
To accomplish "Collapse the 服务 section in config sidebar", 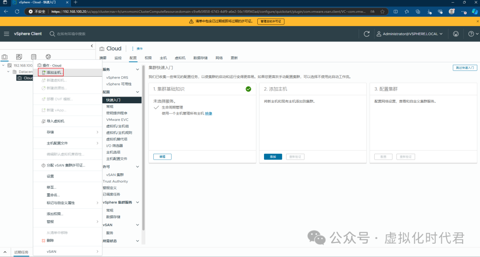I will tap(137, 70).
